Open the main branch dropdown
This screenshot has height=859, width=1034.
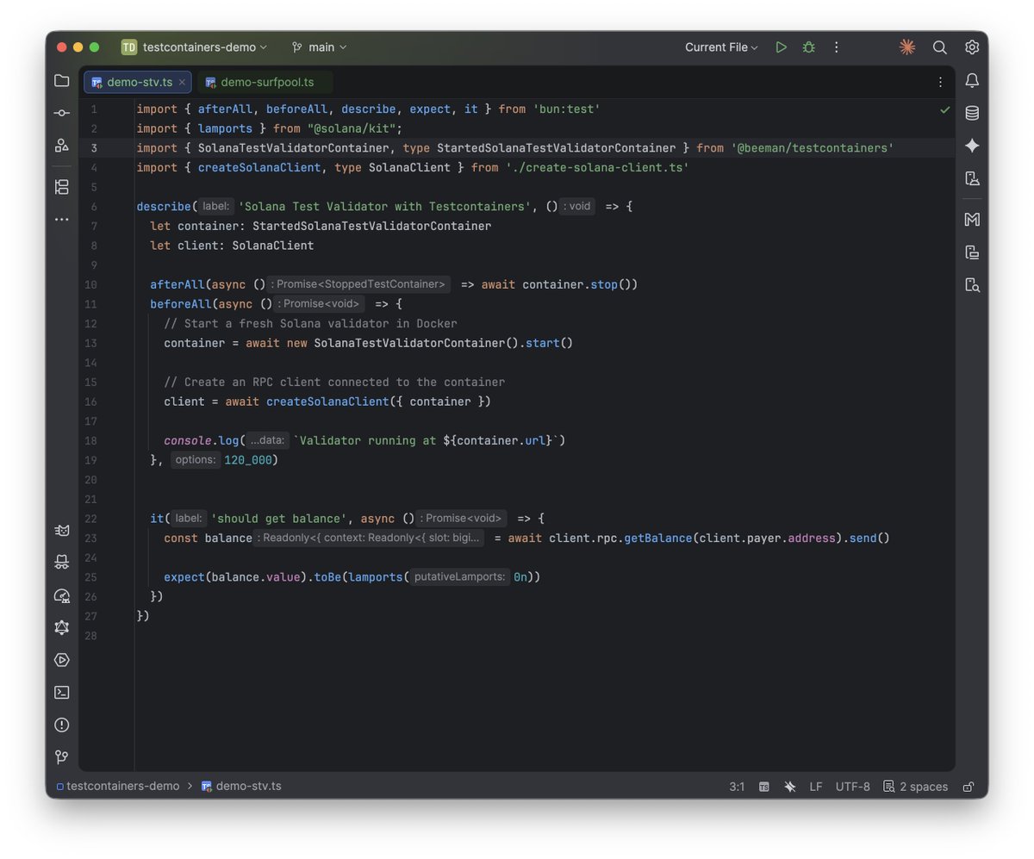320,47
